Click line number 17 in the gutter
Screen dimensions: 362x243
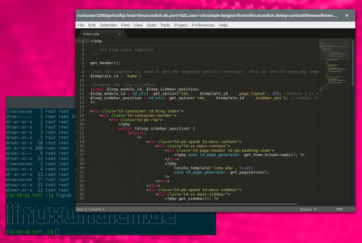[x=82, y=111]
